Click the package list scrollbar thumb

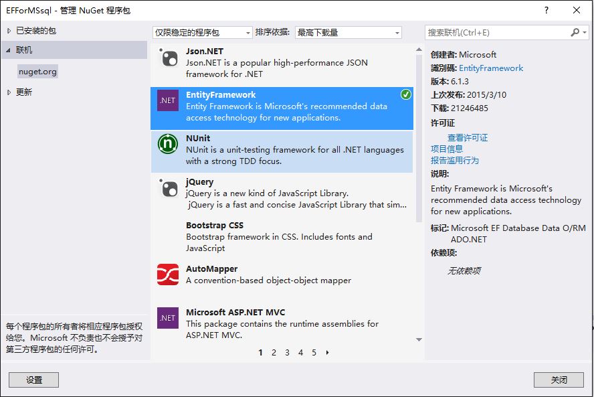[419, 139]
